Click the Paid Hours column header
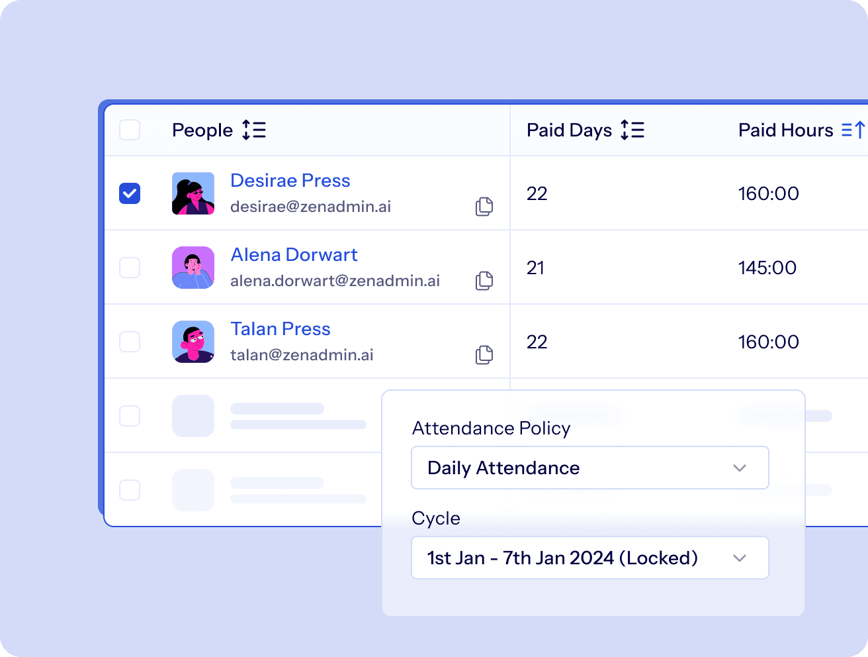Image resolution: width=868 pixels, height=657 pixels. coord(785,130)
